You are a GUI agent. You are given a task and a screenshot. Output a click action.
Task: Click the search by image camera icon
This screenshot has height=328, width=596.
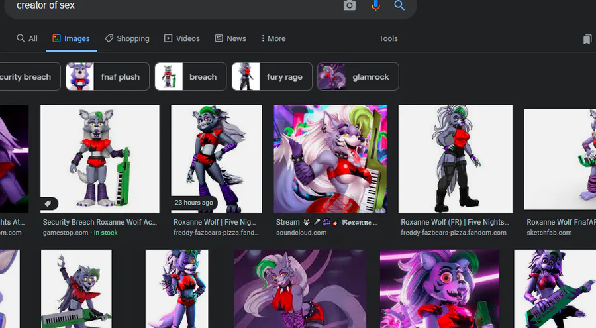[349, 5]
